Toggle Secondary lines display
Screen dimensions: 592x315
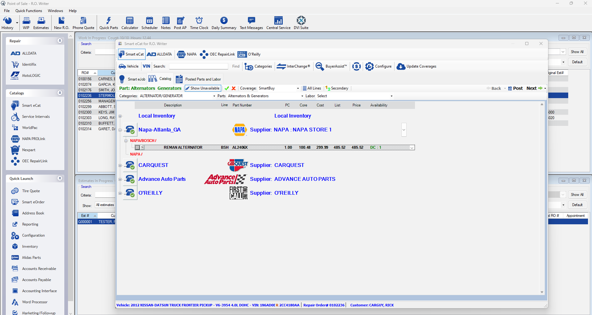click(x=337, y=88)
